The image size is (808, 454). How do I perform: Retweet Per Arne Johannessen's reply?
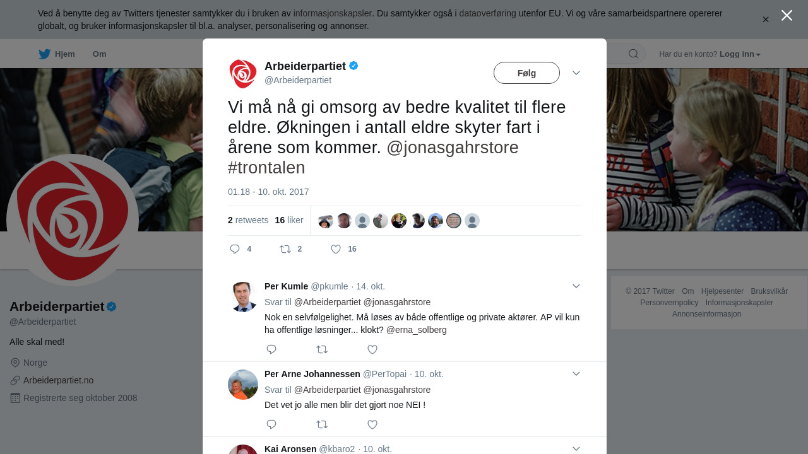click(x=322, y=424)
